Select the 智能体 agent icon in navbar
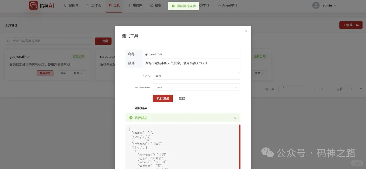Image resolution: width=366 pixels, height=169 pixels. tap(65, 5)
